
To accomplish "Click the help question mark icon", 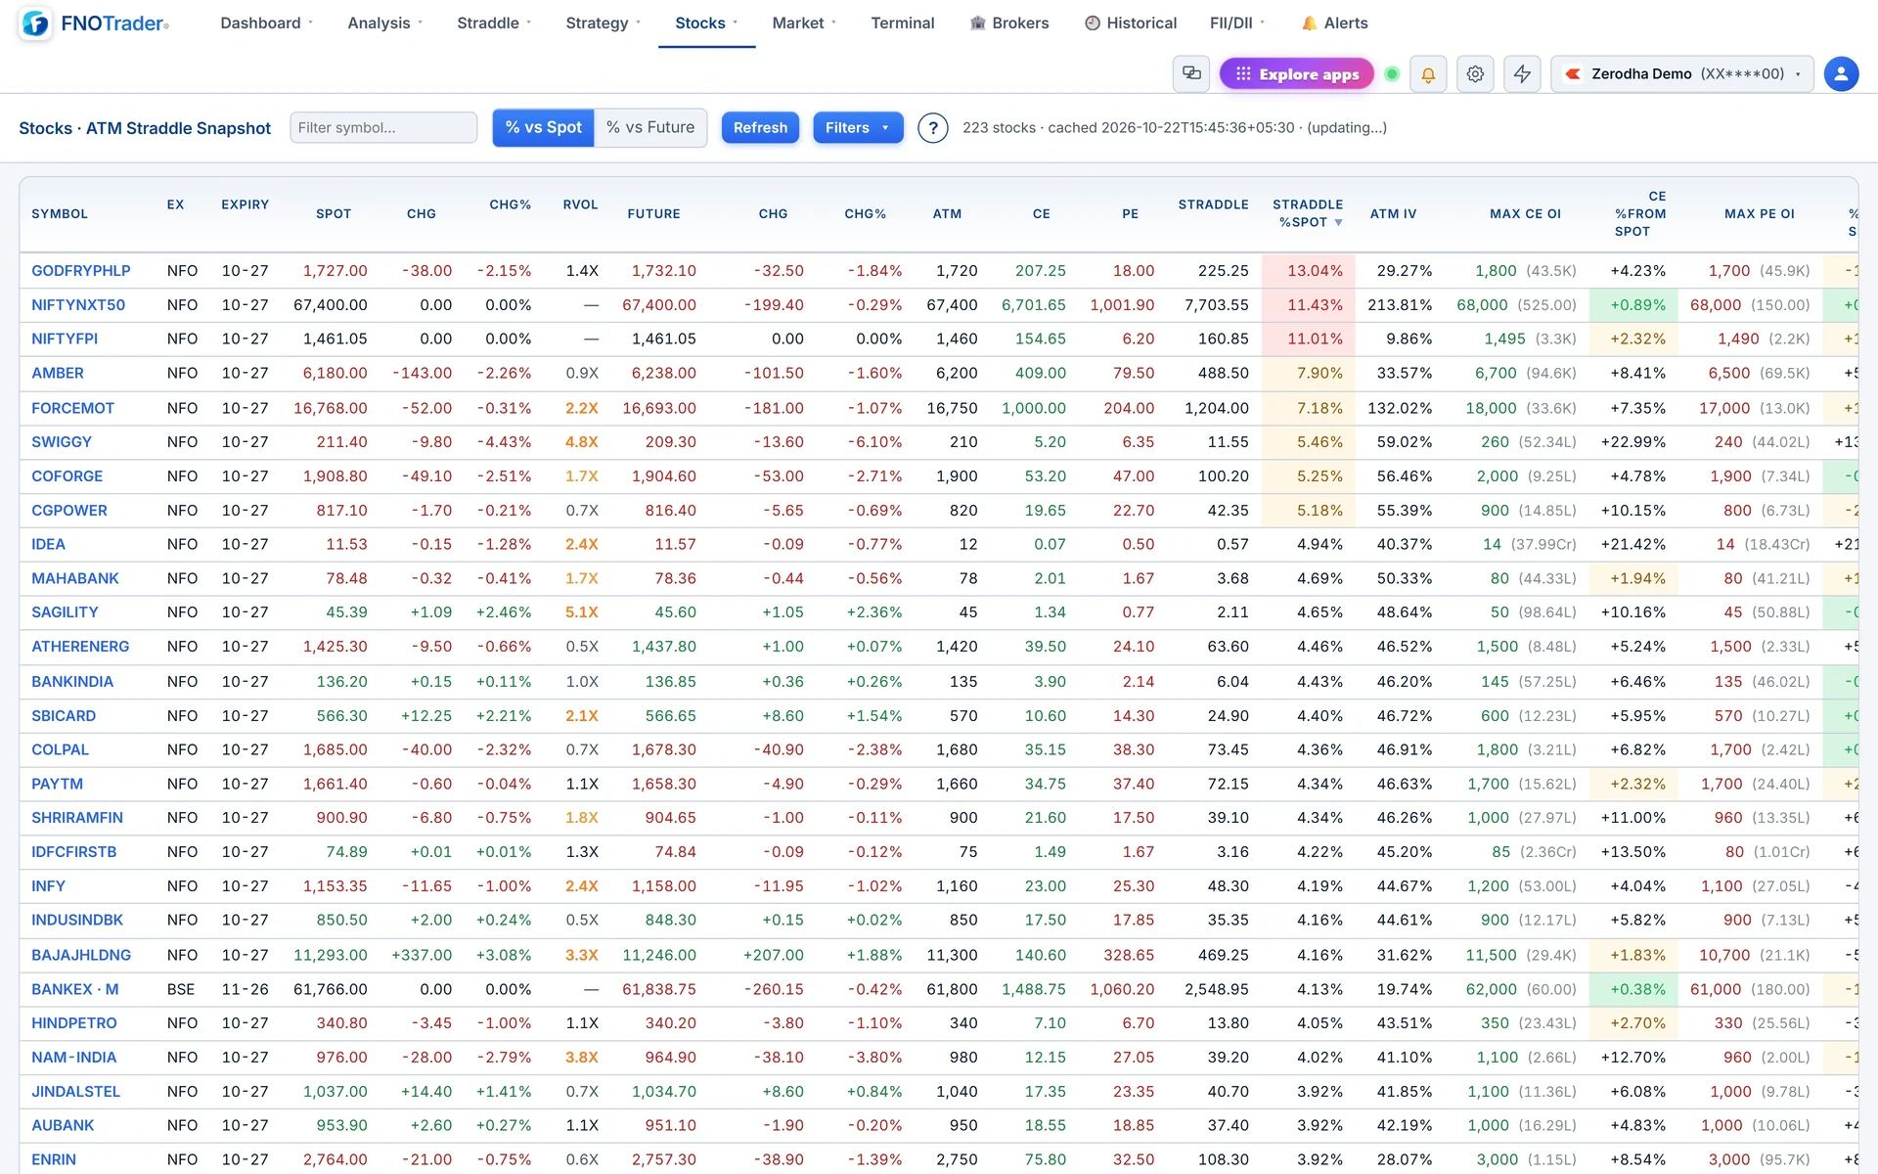I will point(933,128).
